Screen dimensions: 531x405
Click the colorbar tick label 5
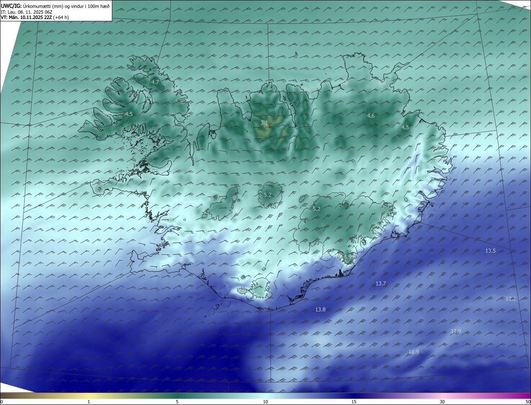pyautogui.click(x=177, y=402)
